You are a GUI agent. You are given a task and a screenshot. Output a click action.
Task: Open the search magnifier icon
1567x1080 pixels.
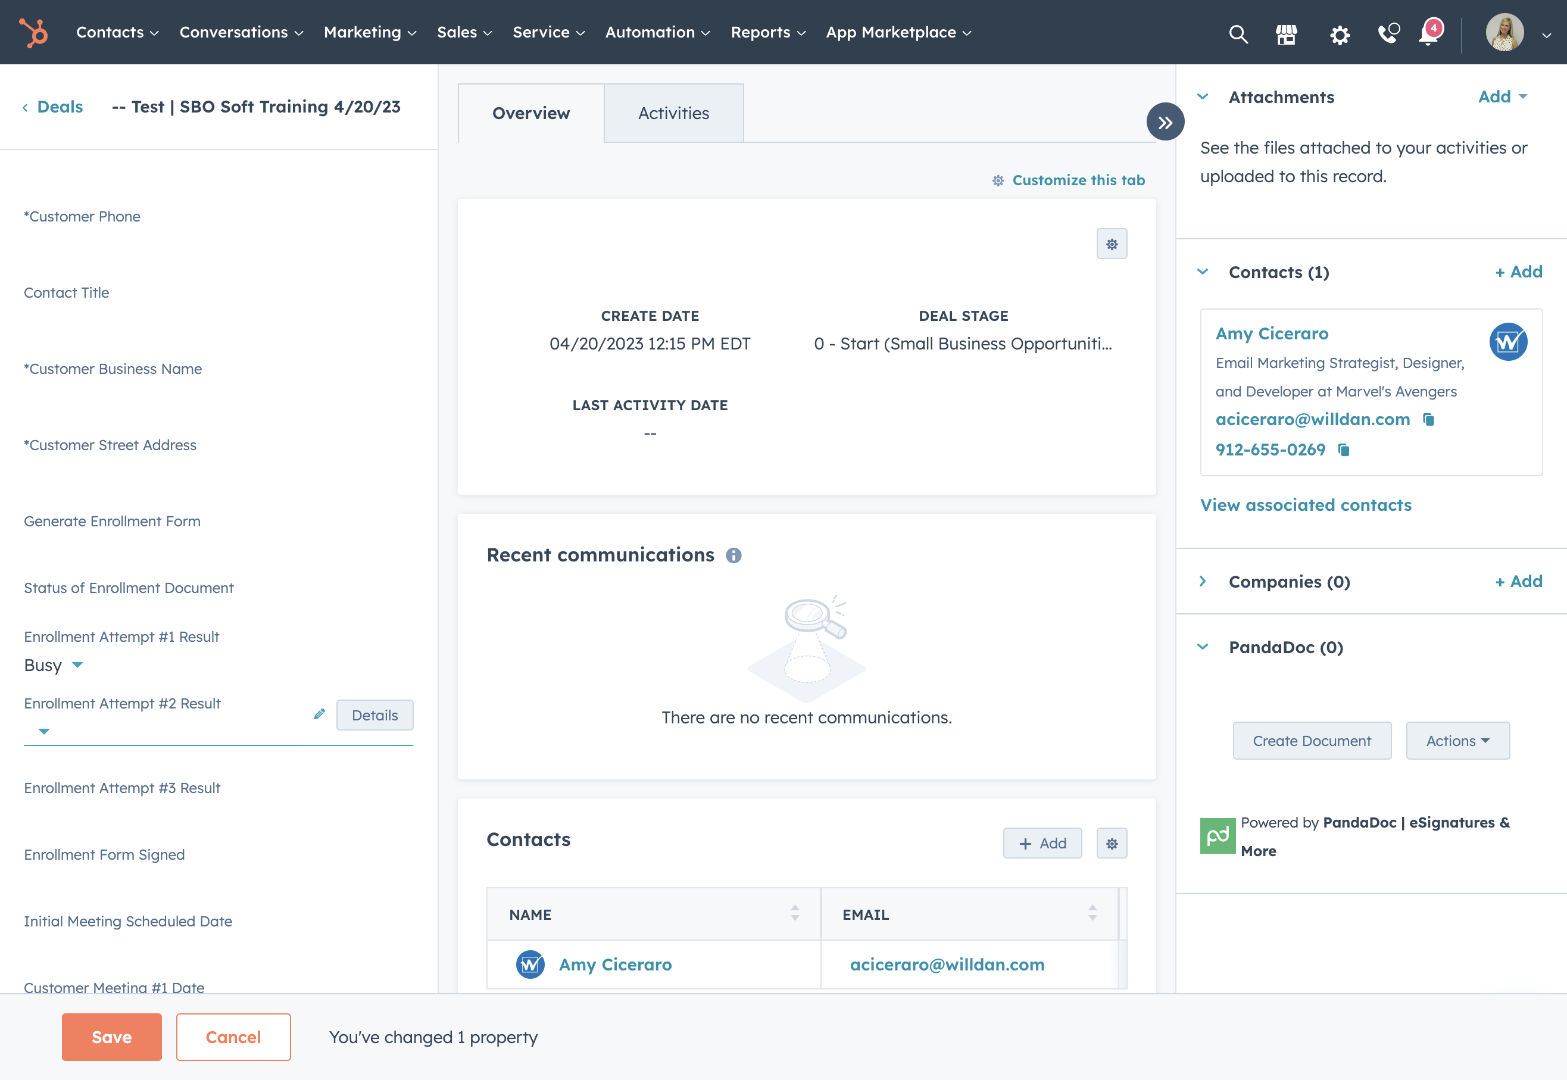point(1238,34)
